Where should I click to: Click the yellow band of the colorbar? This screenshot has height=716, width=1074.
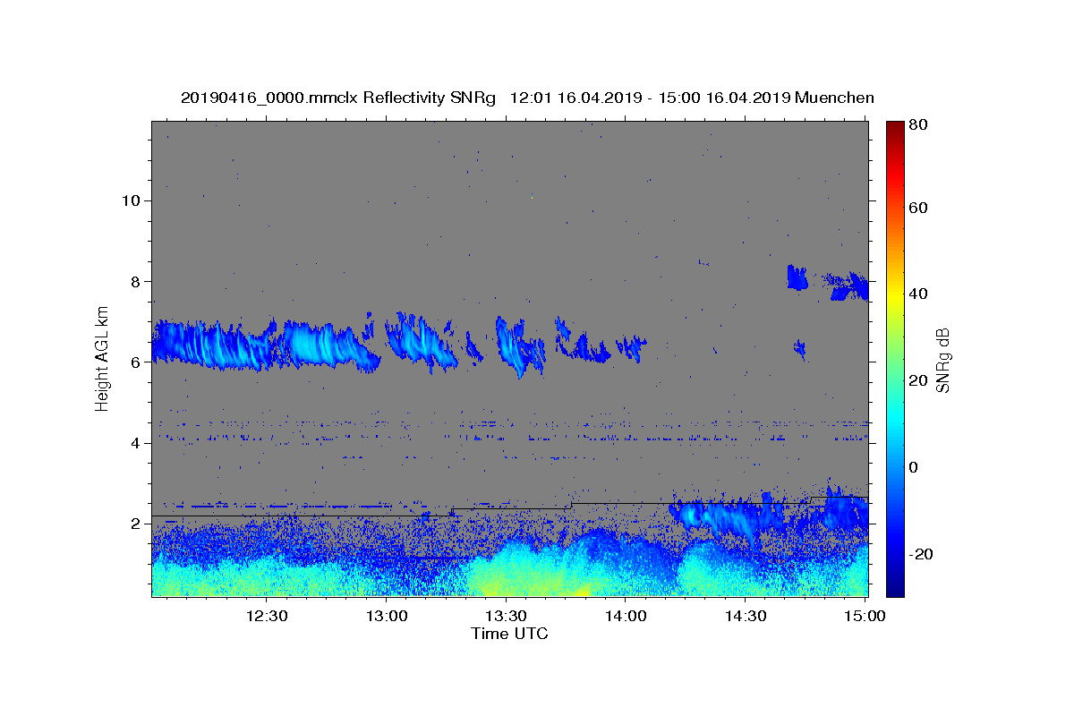(894, 295)
